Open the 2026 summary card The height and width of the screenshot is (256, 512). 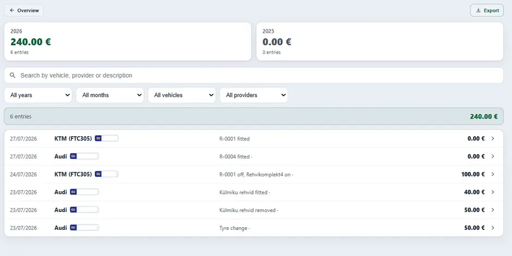click(127, 41)
